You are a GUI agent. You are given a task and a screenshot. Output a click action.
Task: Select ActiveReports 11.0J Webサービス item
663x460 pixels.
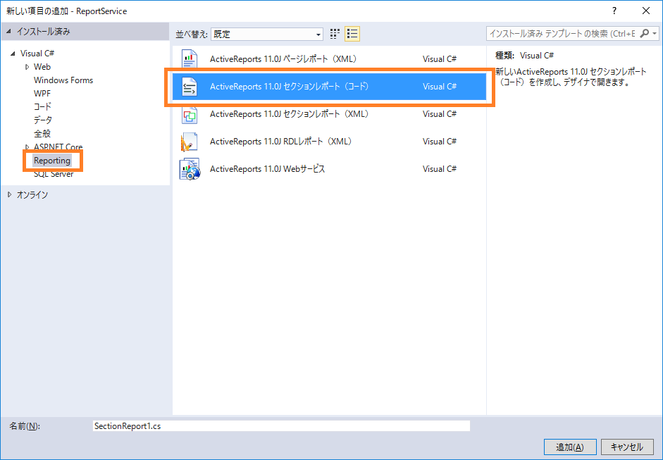329,169
